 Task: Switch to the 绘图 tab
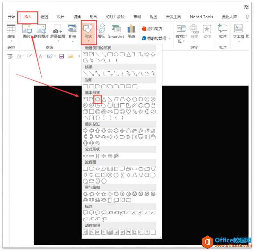point(44,17)
